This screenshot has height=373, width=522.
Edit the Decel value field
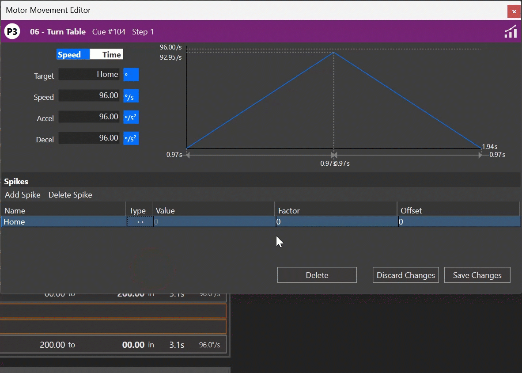(89, 138)
